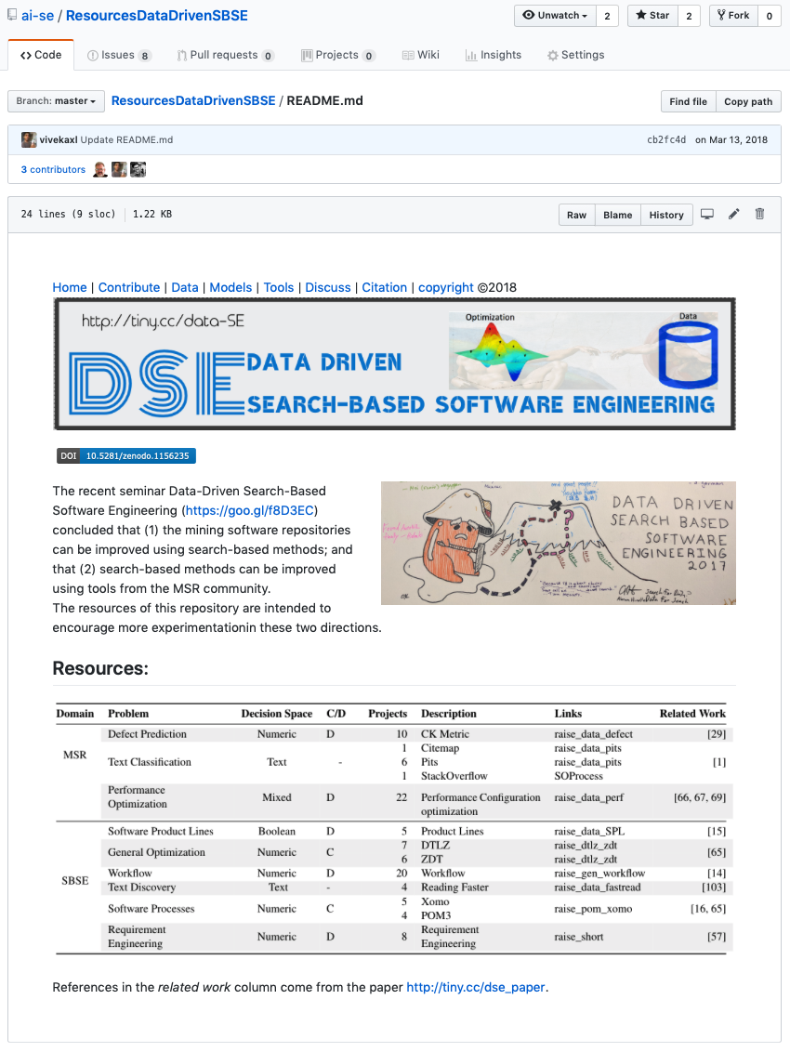Open file History
The height and width of the screenshot is (1052, 790).
[x=666, y=215]
